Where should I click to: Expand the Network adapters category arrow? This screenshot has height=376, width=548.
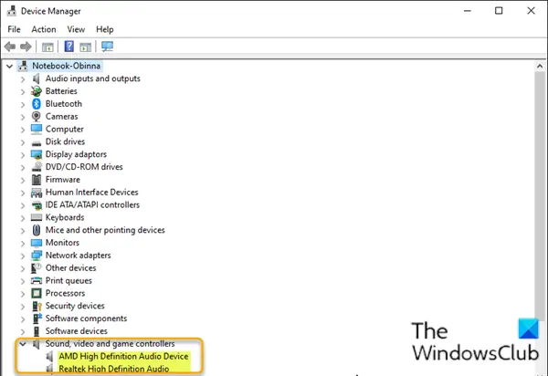pos(23,256)
